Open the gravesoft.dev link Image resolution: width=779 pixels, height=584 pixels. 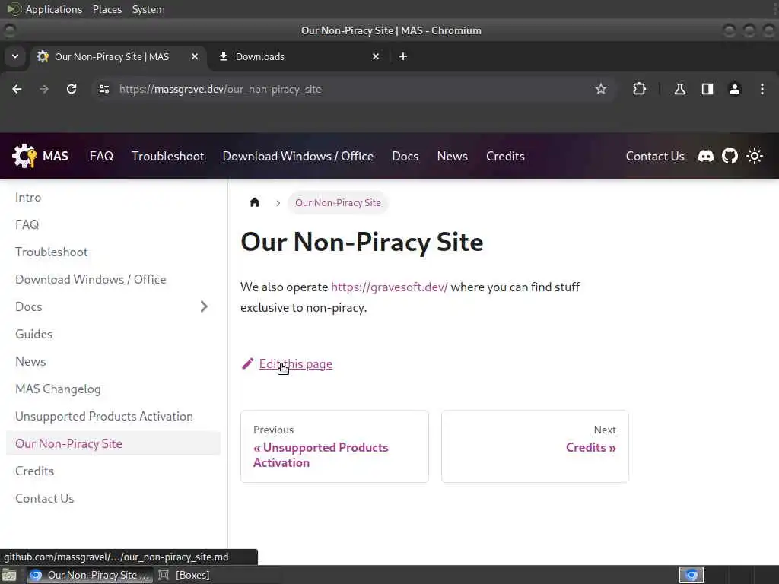tap(389, 287)
